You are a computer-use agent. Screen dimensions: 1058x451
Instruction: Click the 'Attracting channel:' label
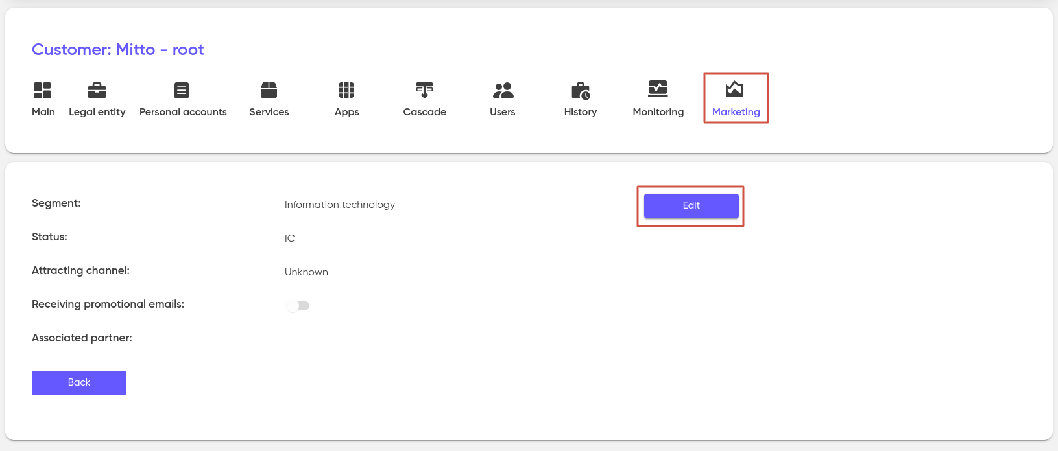tap(80, 271)
